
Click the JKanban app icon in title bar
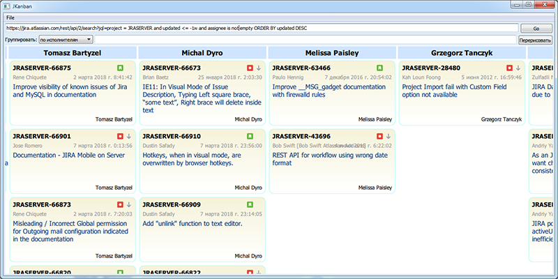coord(6,6)
